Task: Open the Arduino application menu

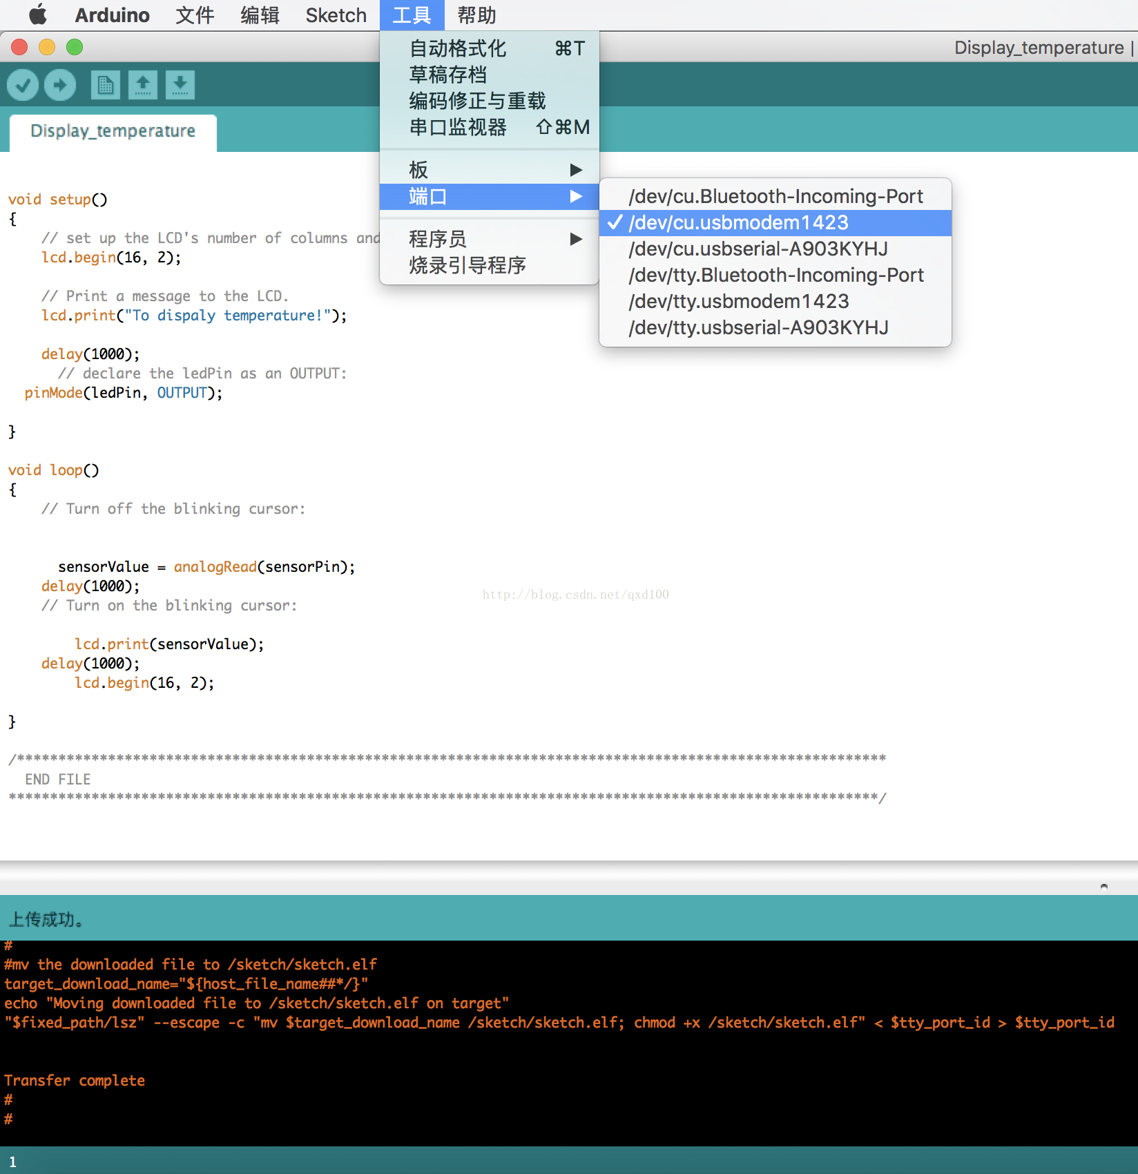Action: [x=112, y=15]
